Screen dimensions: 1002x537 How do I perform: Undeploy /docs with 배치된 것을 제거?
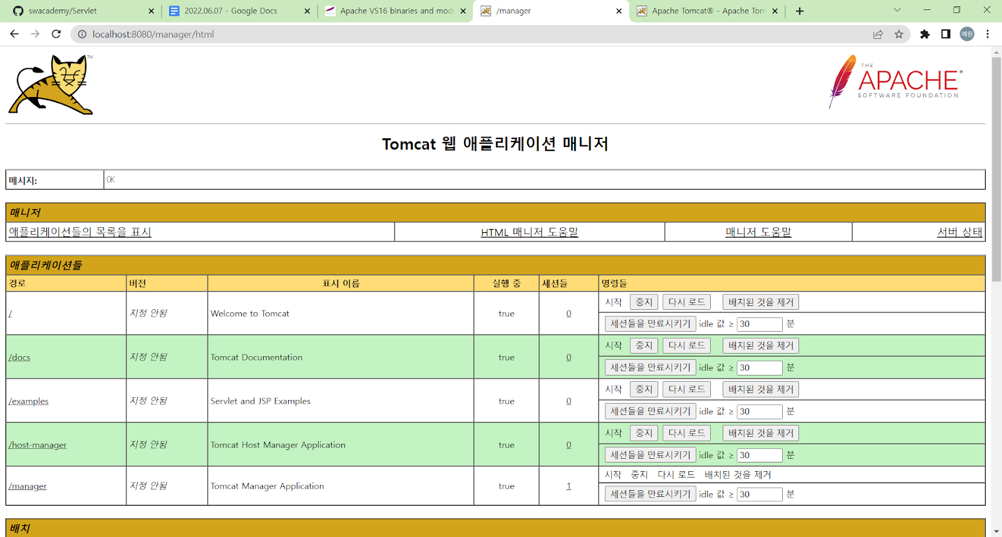click(x=761, y=345)
